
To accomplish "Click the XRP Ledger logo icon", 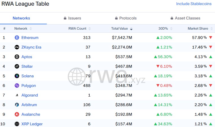I will [17, 124].
